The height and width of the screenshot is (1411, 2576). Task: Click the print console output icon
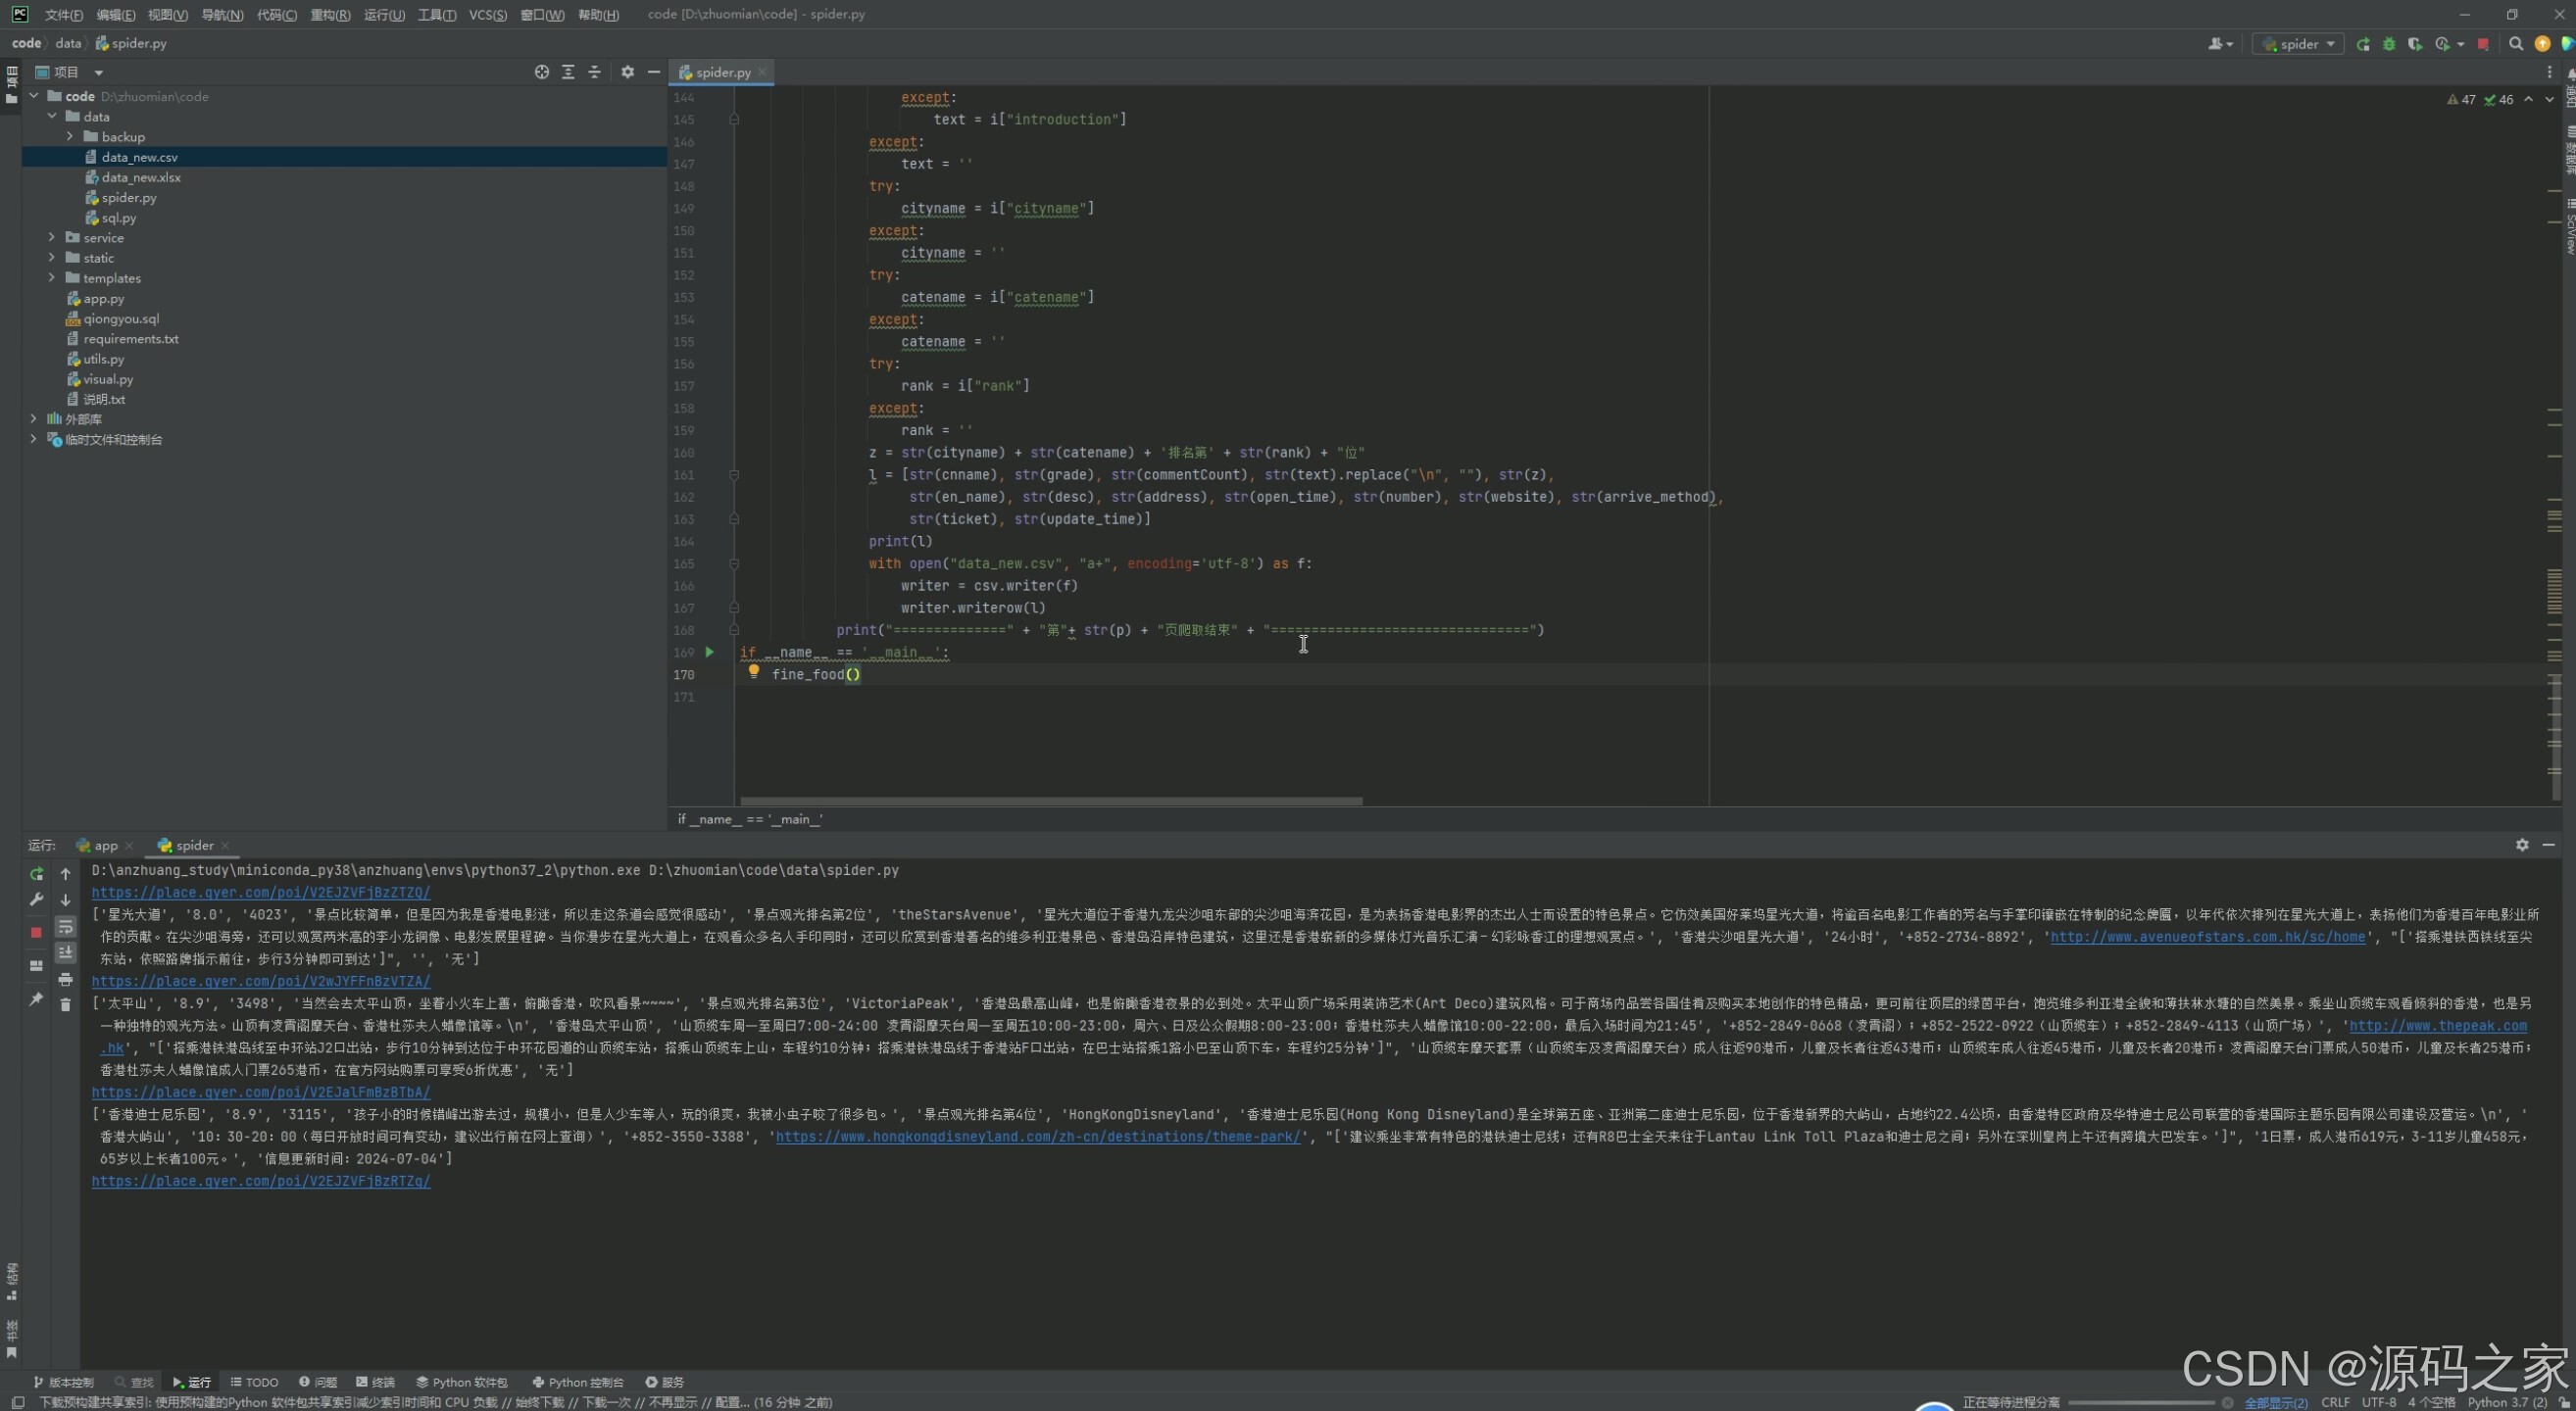point(66,979)
